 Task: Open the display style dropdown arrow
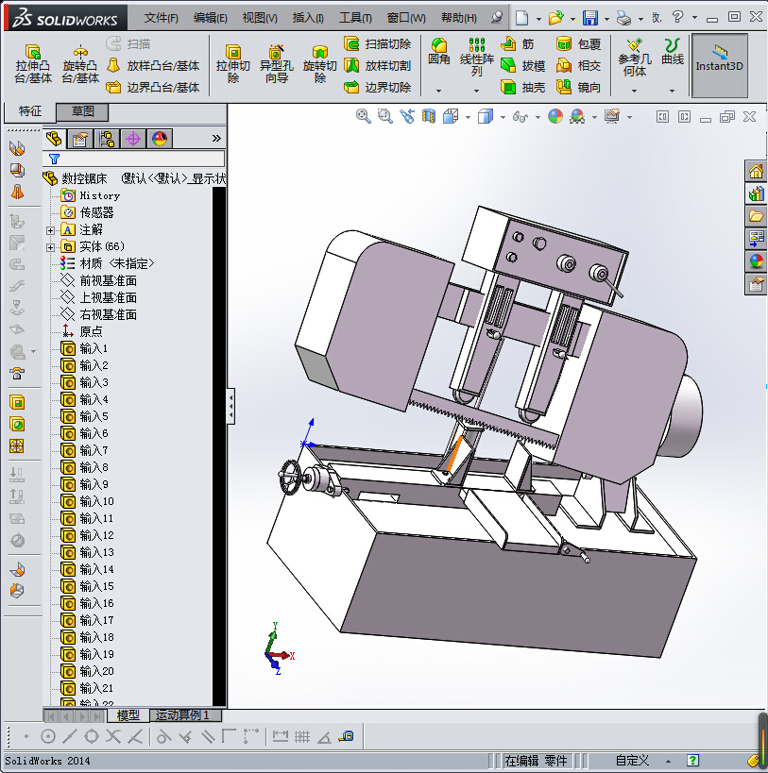[x=503, y=117]
